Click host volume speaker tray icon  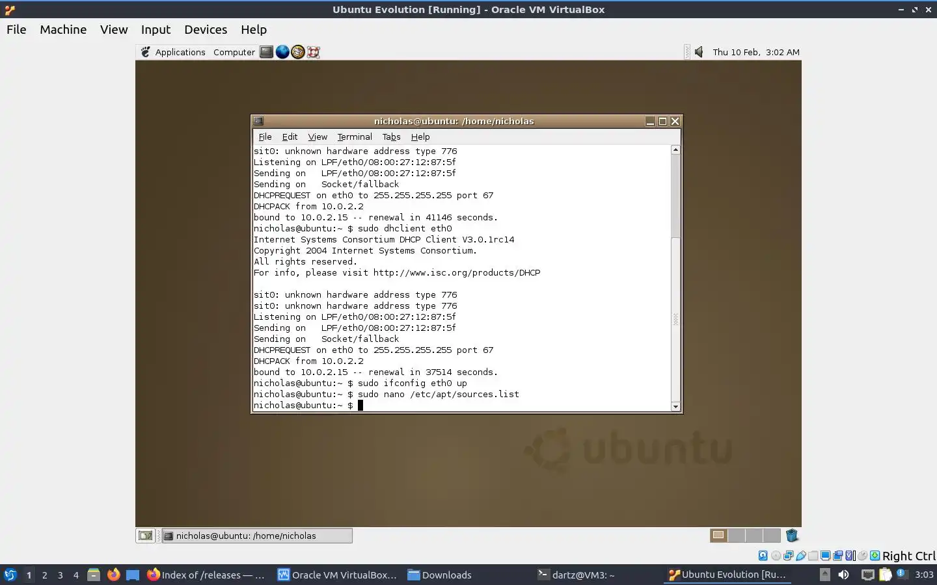click(x=843, y=575)
